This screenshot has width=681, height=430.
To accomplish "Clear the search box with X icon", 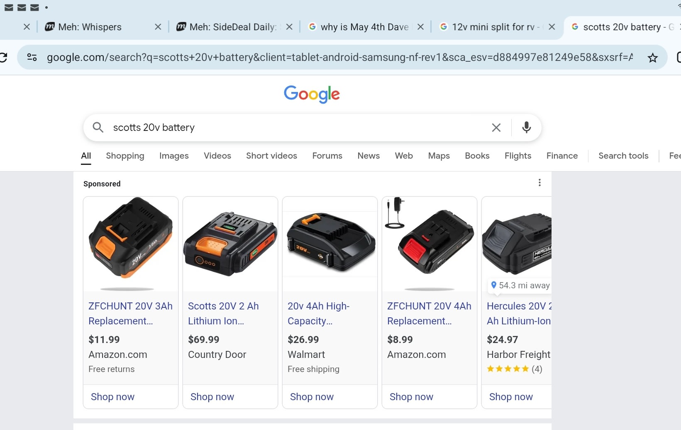I will (x=496, y=128).
